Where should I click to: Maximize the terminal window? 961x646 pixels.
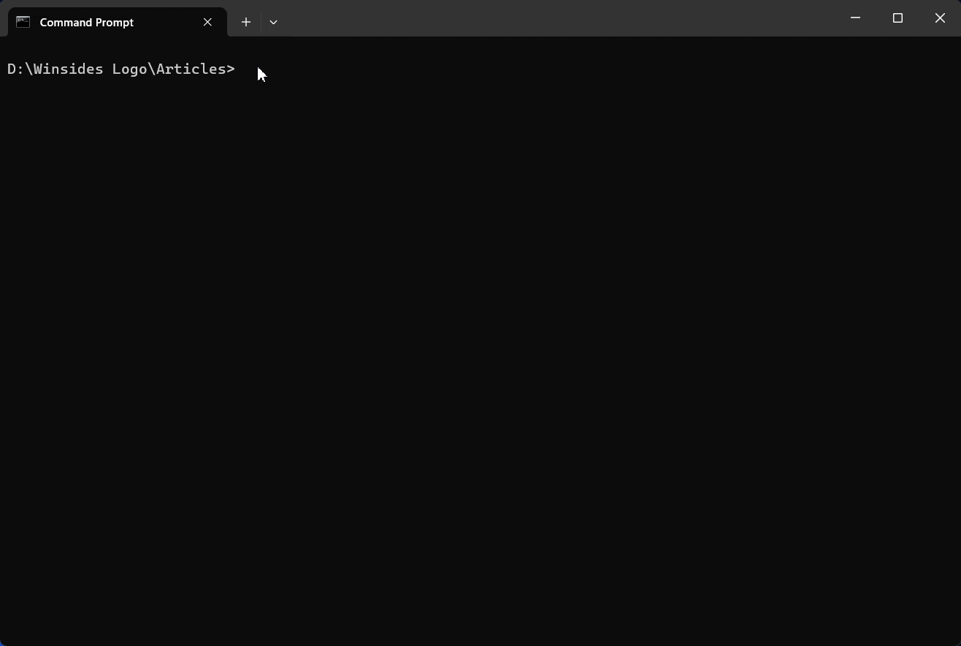tap(897, 18)
